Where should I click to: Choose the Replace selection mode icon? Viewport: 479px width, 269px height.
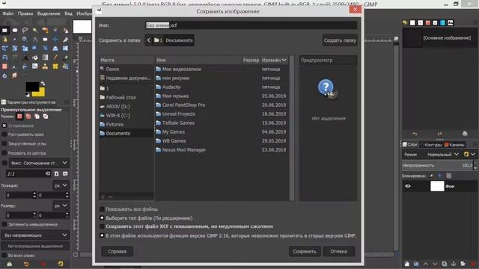[20, 117]
